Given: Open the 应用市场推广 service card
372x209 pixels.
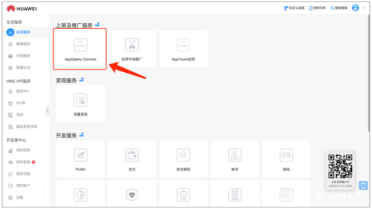Looking at the screenshot, I should coord(132,49).
